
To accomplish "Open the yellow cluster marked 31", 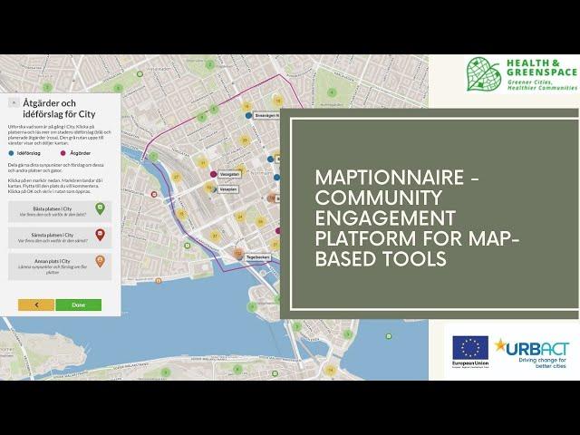I will pos(203,162).
